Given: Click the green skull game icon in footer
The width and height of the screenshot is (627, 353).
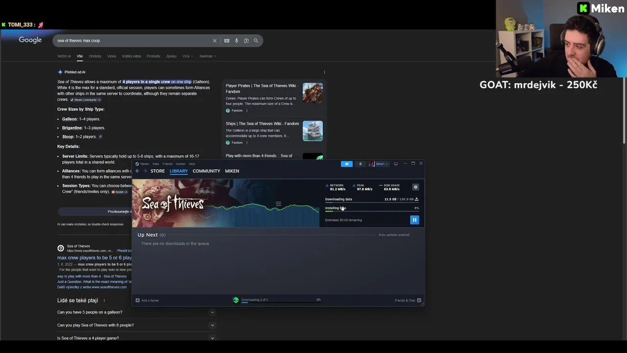Looking at the screenshot, I should pyautogui.click(x=236, y=300).
